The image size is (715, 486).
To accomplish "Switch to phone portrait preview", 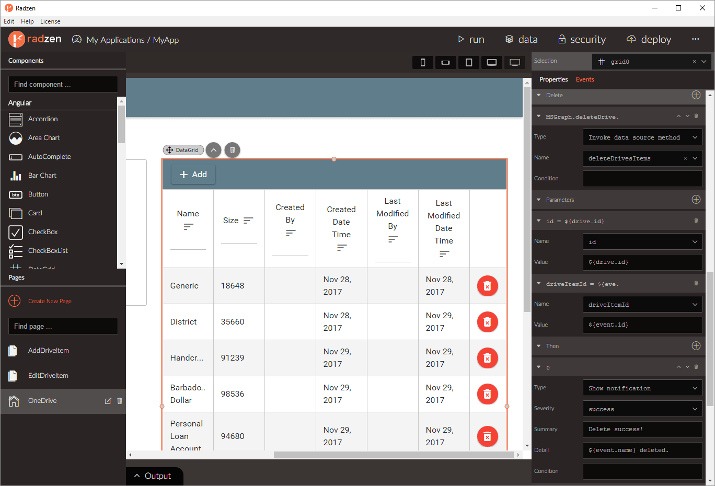I will 423,63.
